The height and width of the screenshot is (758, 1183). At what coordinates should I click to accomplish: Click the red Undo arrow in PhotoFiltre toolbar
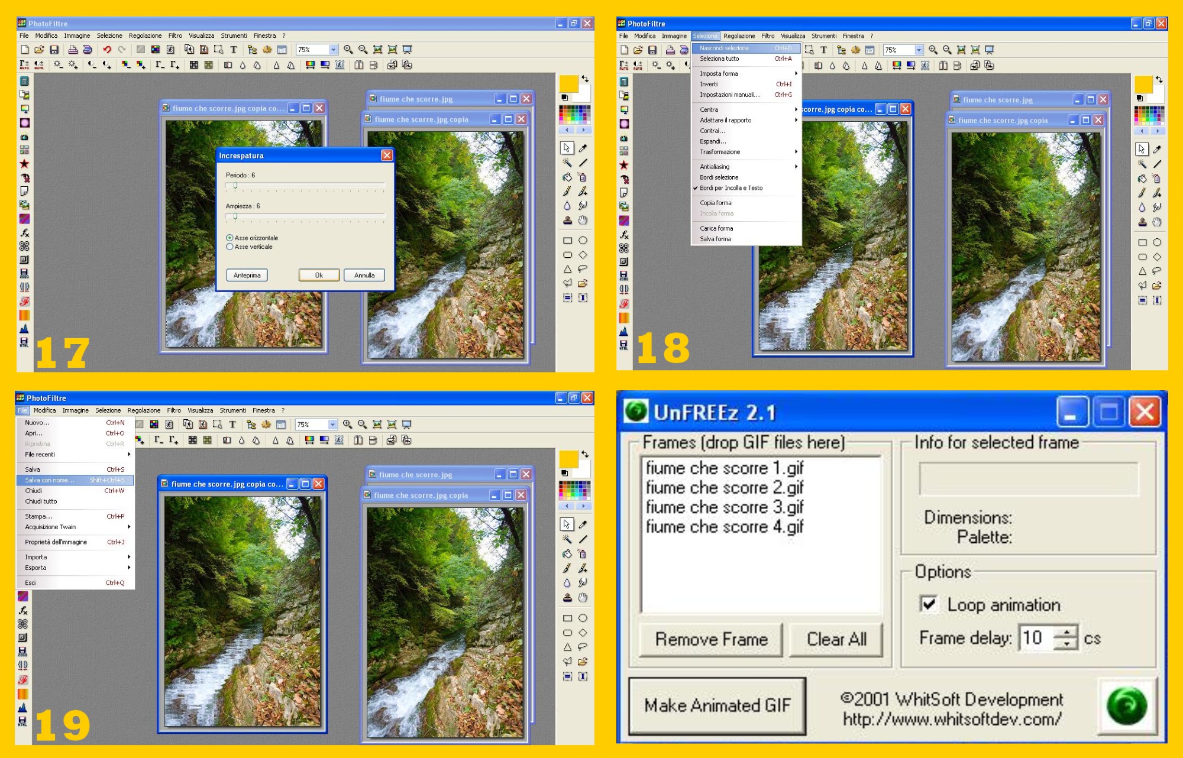(107, 50)
